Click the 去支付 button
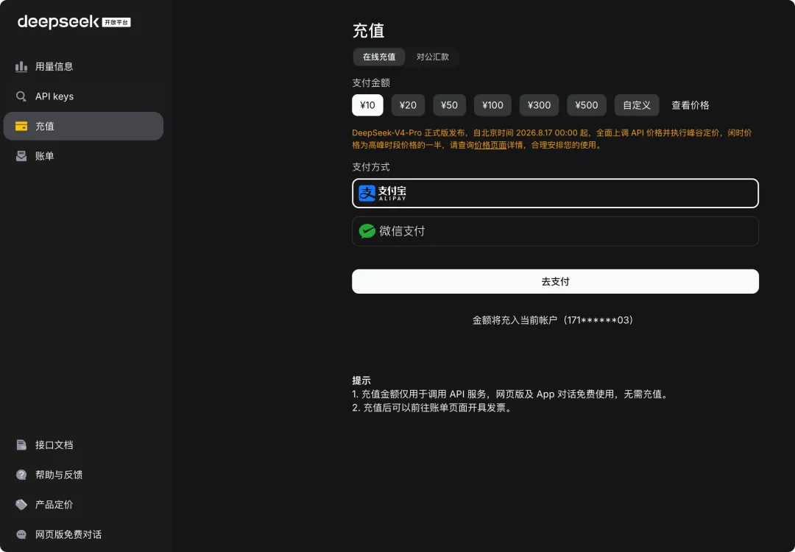This screenshot has height=552, width=795. tap(555, 281)
